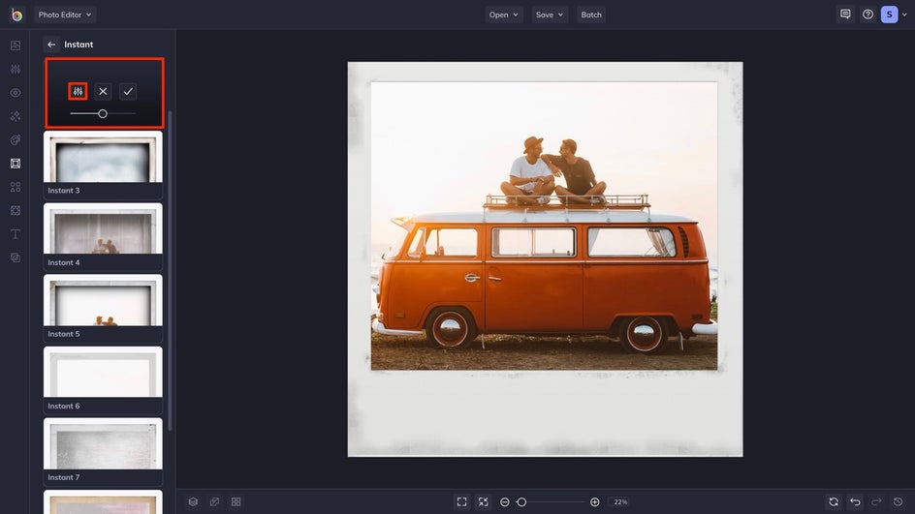Open the Graphics sidebar icon
The width and height of the screenshot is (915, 514).
[16, 187]
